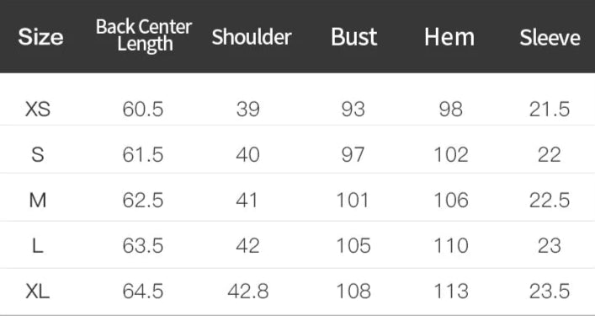This screenshot has width=595, height=316.
Task: Select the 97 bust value
Action: [353, 155]
